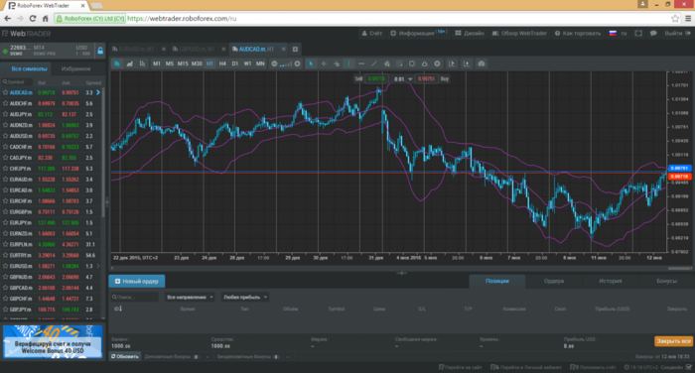Image resolution: width=695 pixels, height=373 pixels.
Task: Open the 'Избранное' symbols tab
Action: click(x=75, y=68)
